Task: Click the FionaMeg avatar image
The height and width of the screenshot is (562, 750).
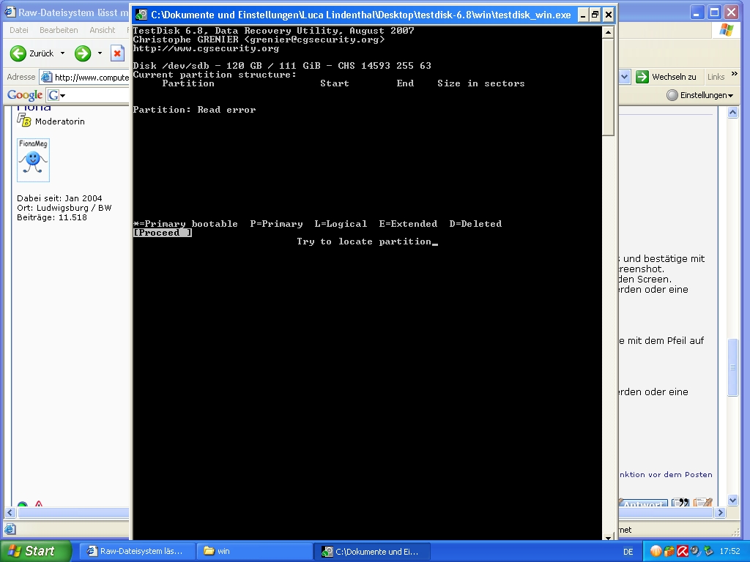Action: point(33,160)
